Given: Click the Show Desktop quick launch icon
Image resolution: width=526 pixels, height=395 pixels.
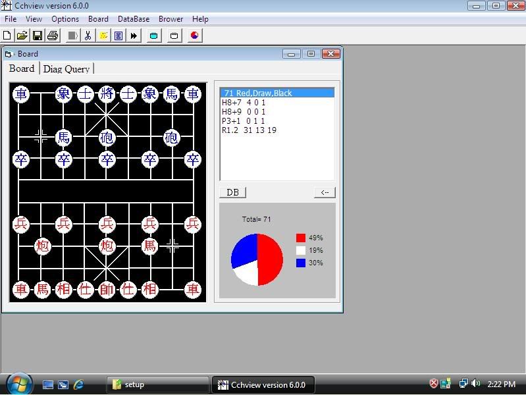Looking at the screenshot, I should [47, 384].
